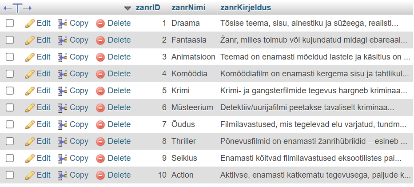Toggle full texts via the arrows icon

click(x=17, y=8)
